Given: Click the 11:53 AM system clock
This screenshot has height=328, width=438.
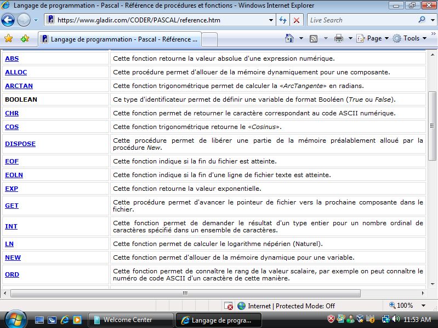Looking at the screenshot, I should point(417,319).
